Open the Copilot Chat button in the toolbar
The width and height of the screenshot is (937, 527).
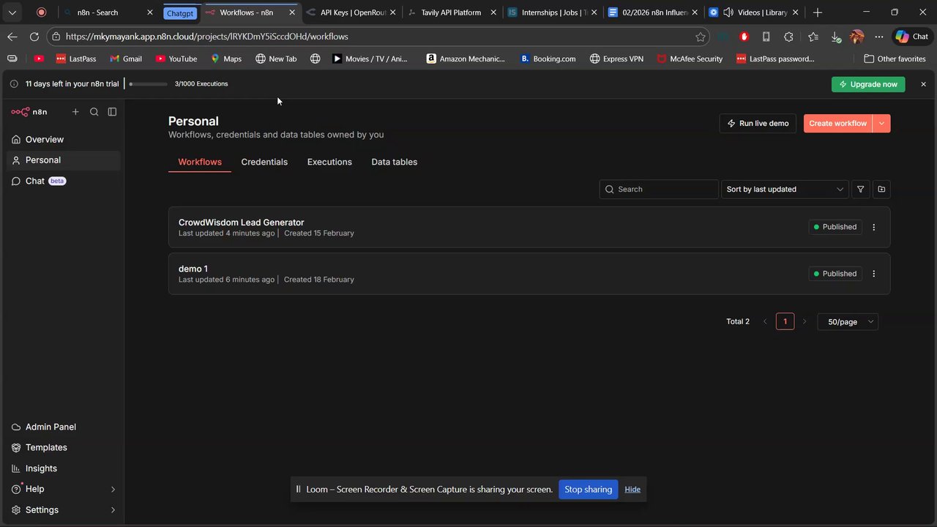point(911,37)
